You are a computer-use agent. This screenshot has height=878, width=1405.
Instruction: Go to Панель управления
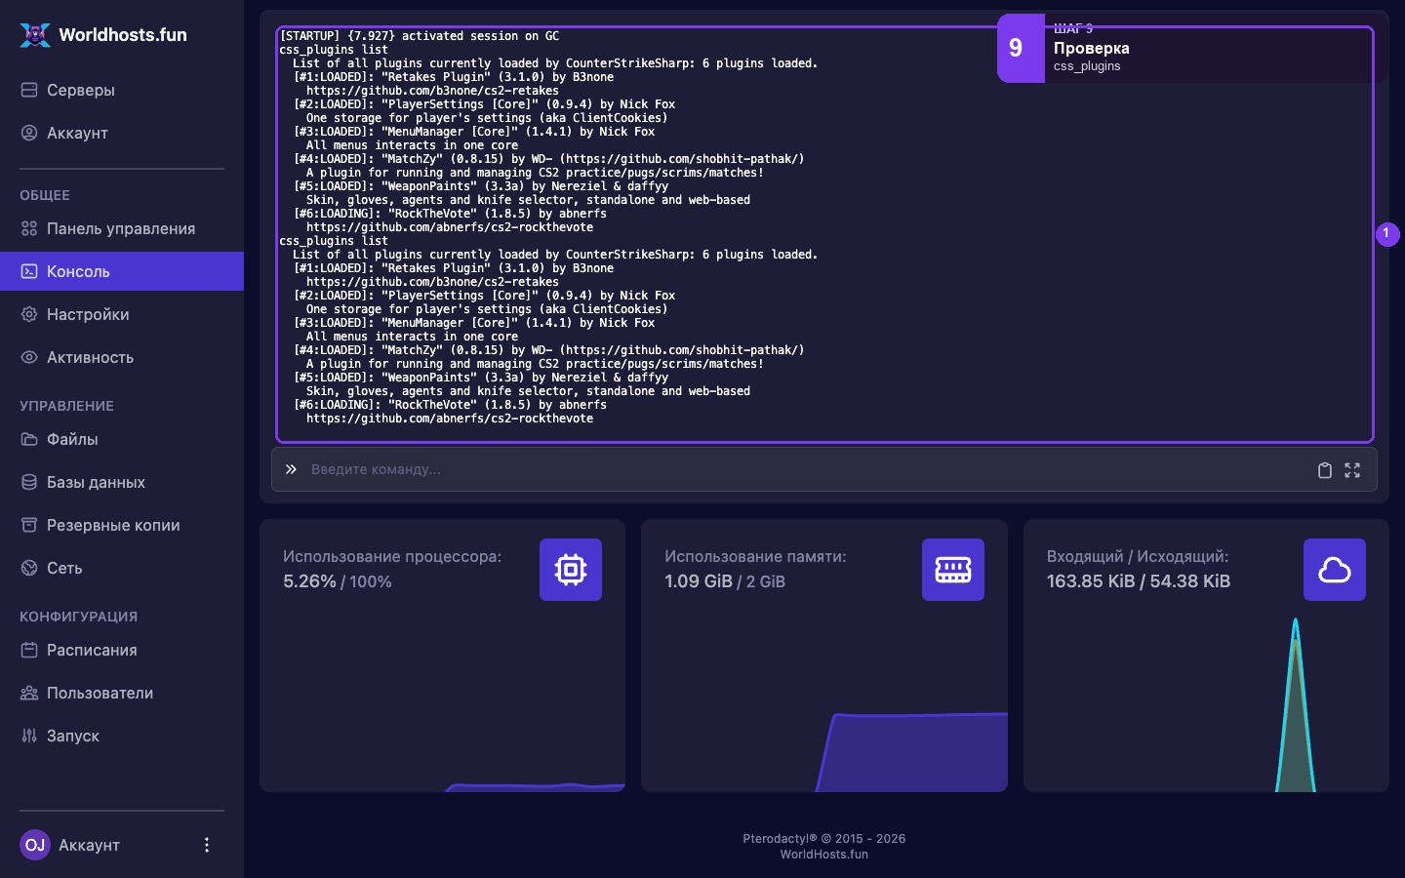click(x=122, y=228)
